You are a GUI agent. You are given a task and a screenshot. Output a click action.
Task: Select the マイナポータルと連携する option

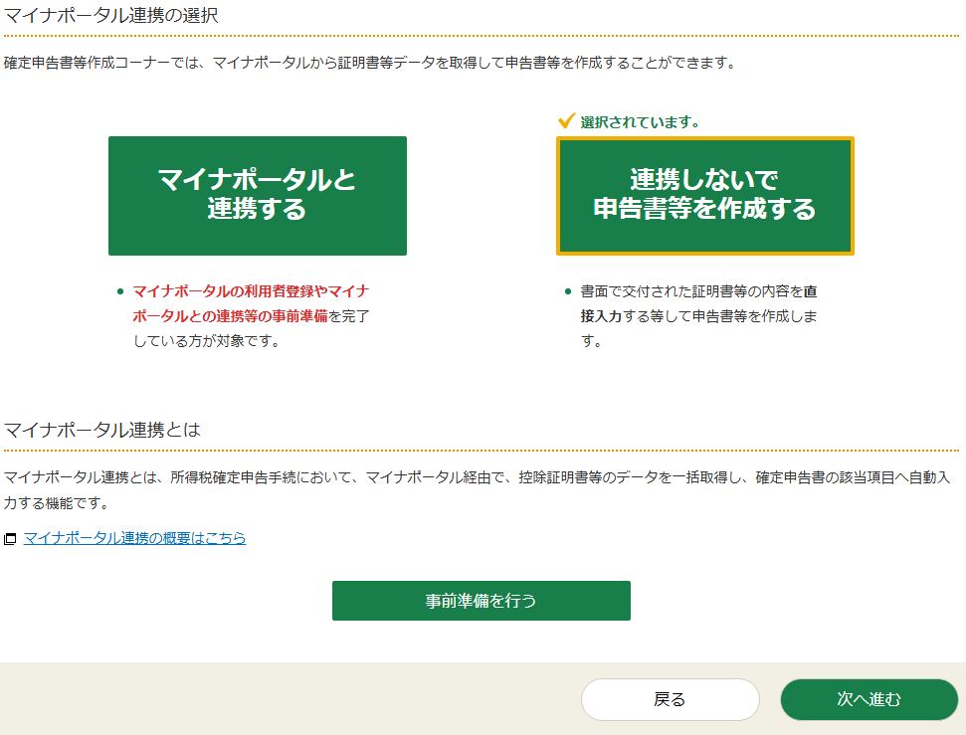(257, 195)
